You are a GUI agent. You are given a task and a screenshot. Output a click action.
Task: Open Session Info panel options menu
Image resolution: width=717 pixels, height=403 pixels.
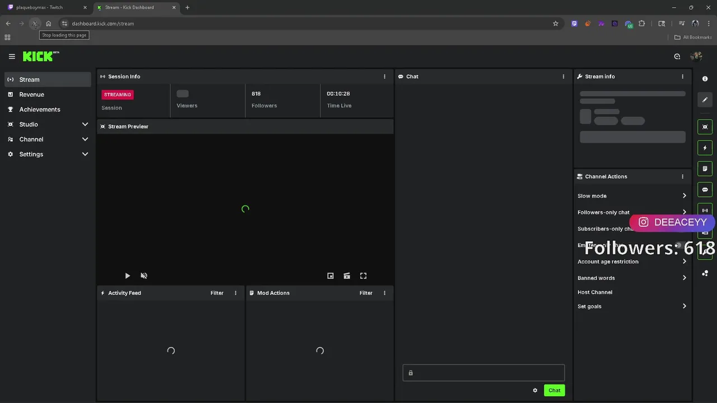[384, 77]
